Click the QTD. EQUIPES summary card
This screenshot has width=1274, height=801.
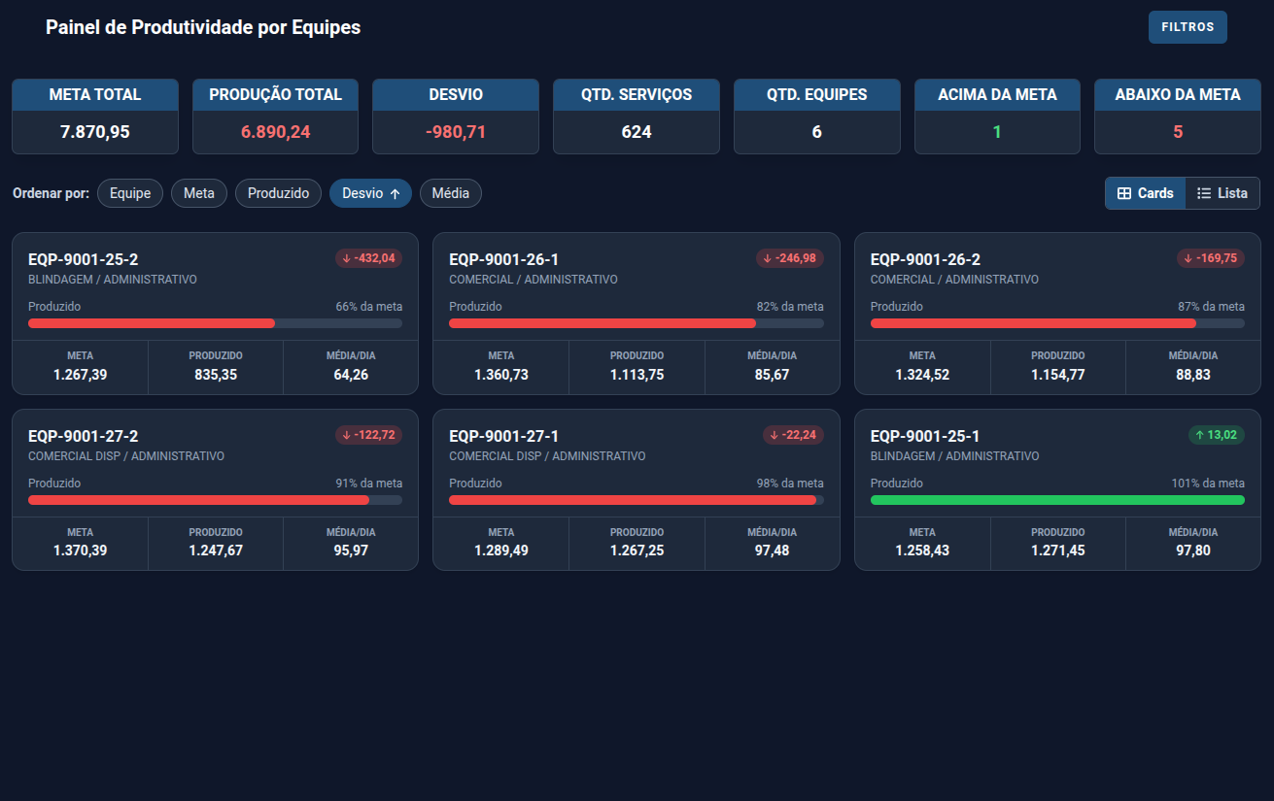816,117
